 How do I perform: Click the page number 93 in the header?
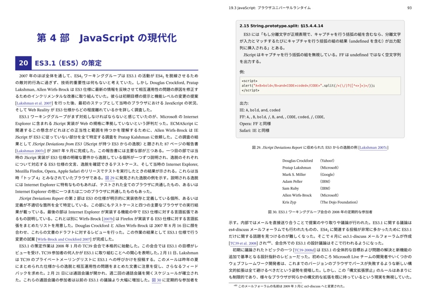pos(410,7)
